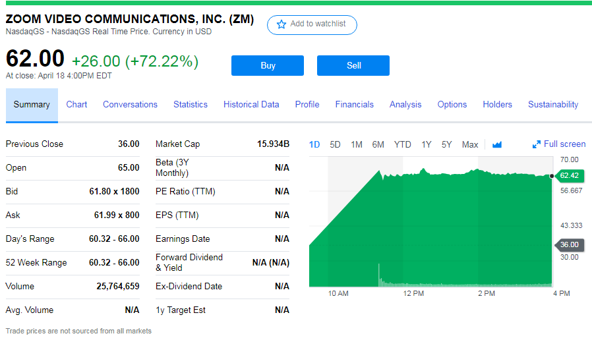
Task: Open the chart type area icon
Action: (497, 144)
